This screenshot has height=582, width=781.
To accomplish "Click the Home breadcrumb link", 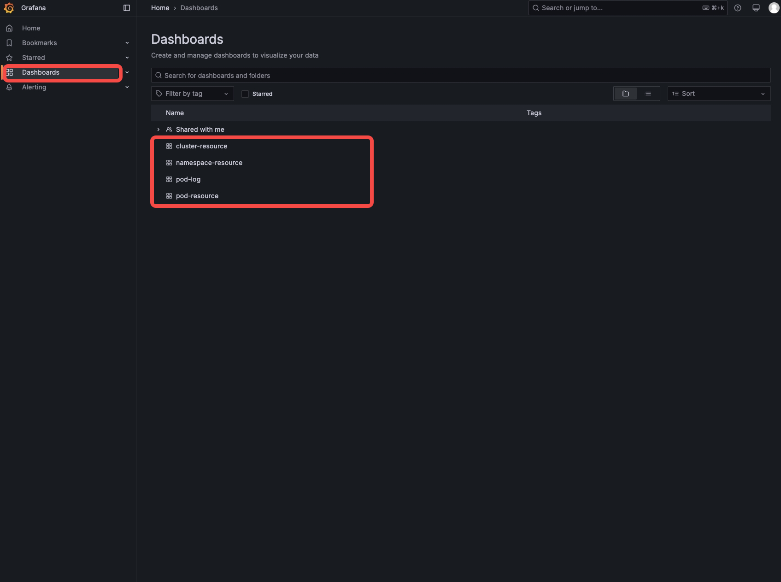I will [160, 8].
